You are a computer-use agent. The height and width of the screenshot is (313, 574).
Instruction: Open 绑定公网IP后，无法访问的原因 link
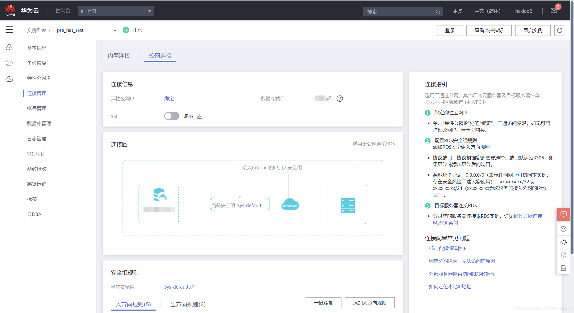(x=462, y=261)
